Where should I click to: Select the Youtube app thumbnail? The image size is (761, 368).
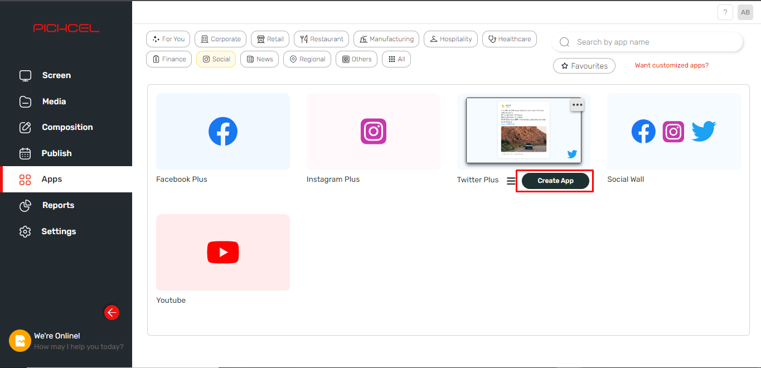pyautogui.click(x=223, y=252)
